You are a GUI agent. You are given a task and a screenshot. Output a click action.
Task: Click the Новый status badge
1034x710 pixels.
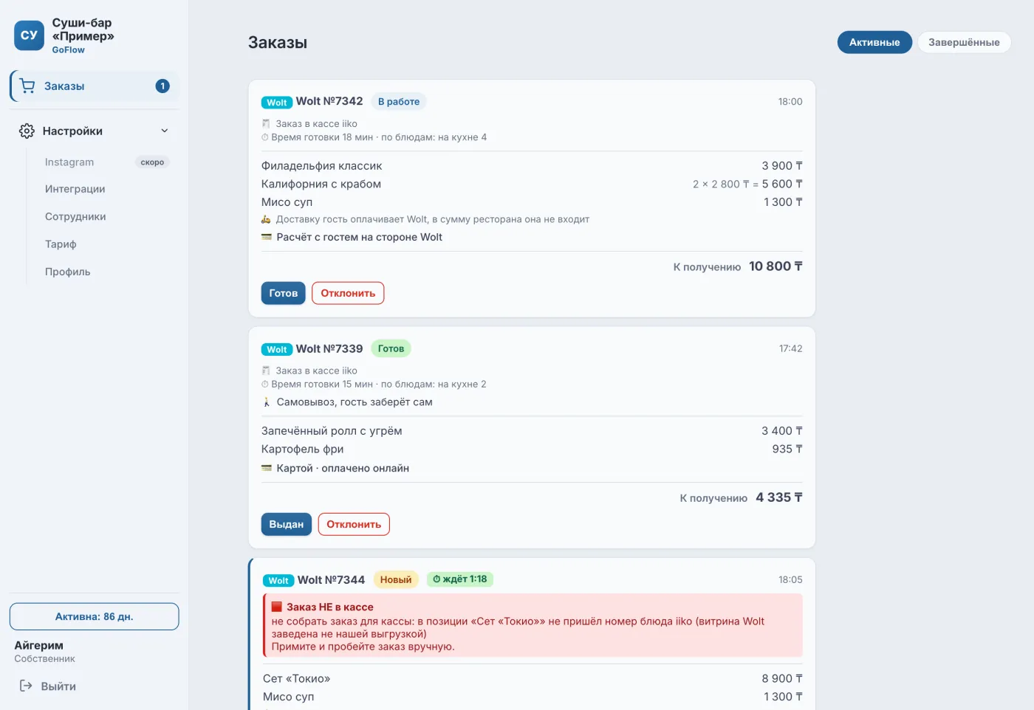[396, 579]
